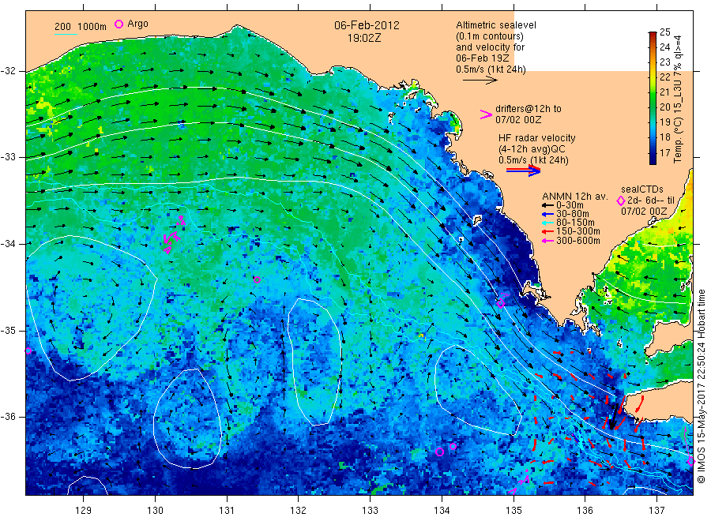Click the '133' longitude axis label
711x521 pixels.
370,511
